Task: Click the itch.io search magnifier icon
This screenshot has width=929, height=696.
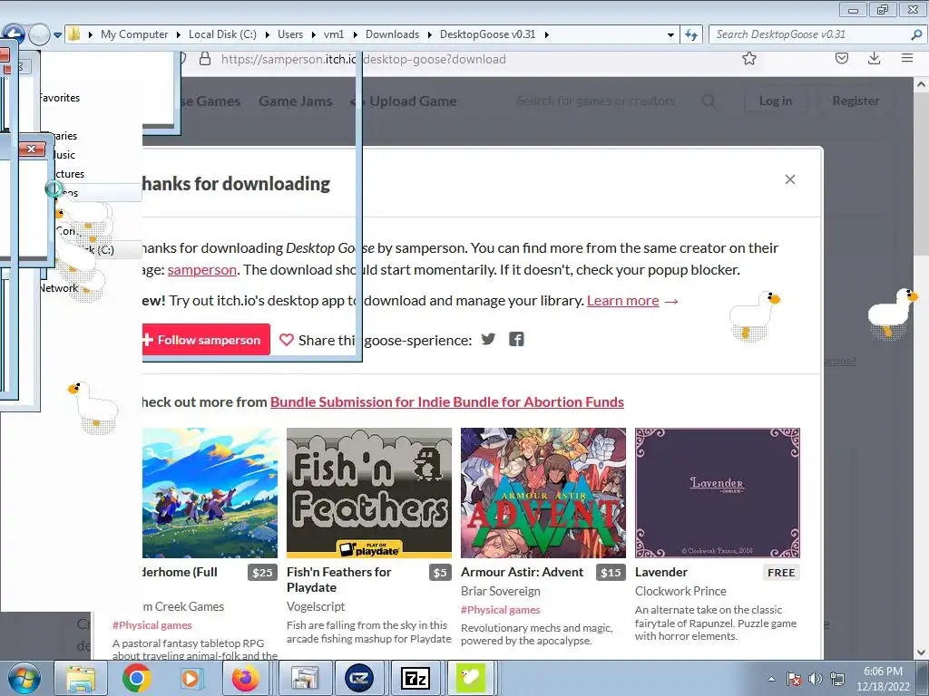Action: tap(709, 101)
